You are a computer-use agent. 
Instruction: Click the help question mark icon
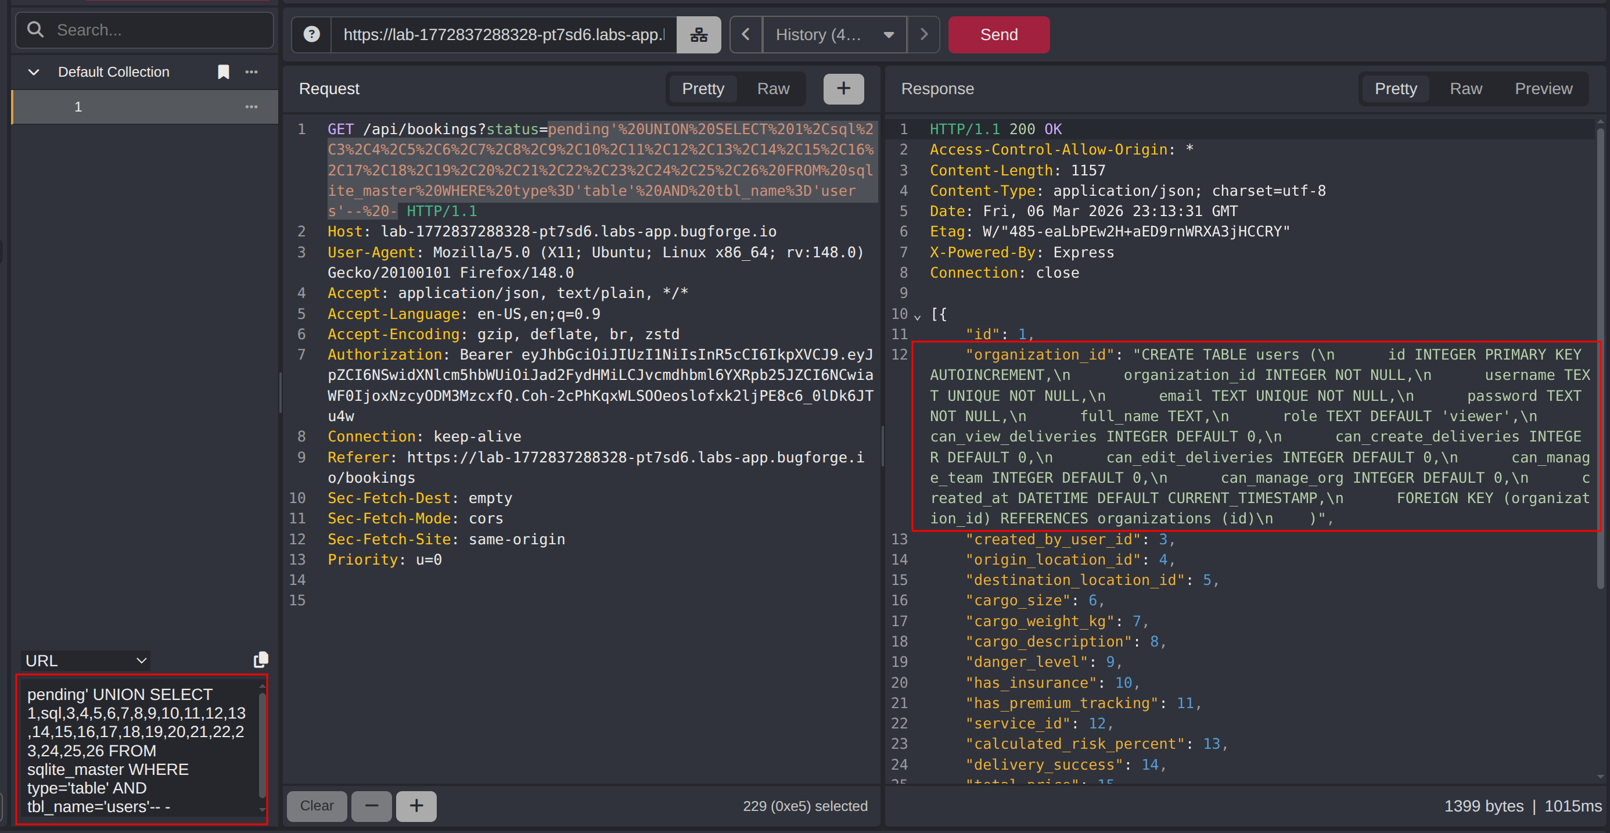[x=311, y=34]
